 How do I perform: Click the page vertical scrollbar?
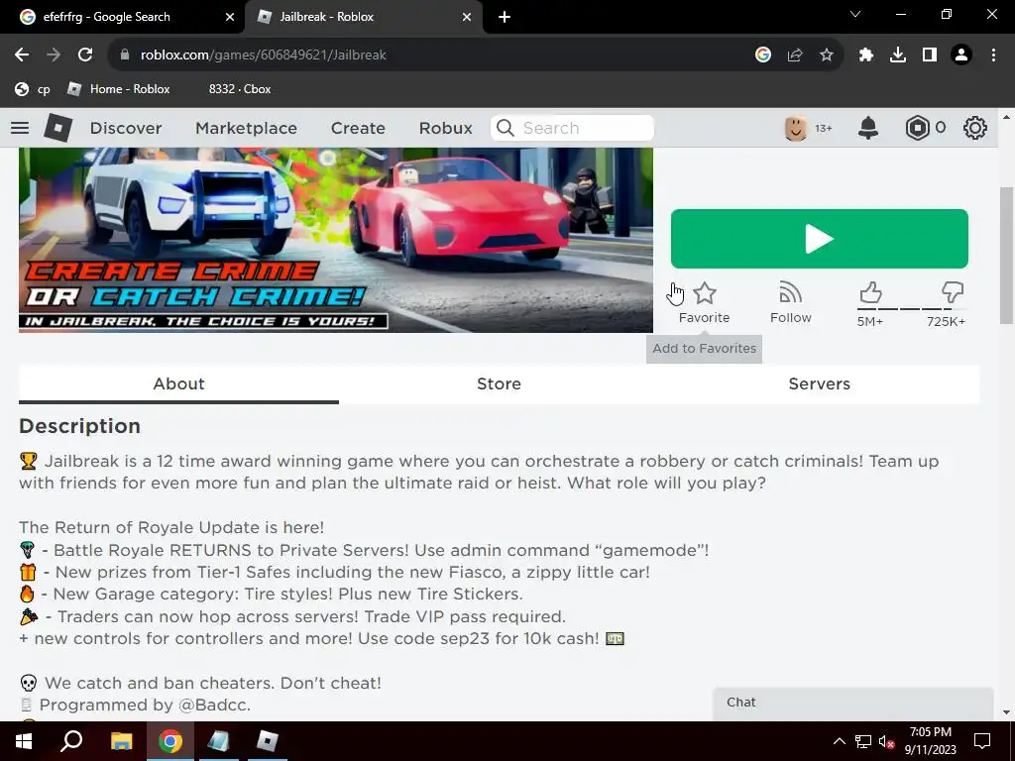pyautogui.click(x=1006, y=255)
